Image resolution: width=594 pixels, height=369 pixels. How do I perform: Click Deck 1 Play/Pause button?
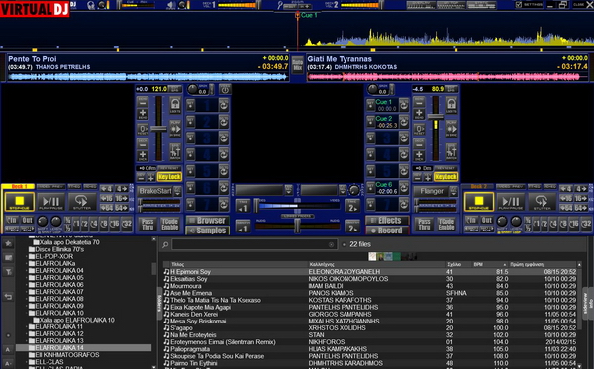click(x=50, y=202)
